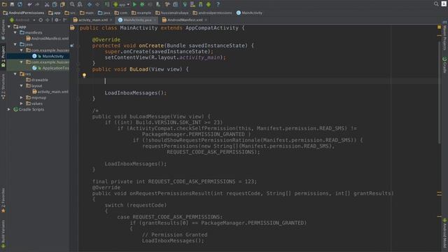Click the project panel settings gear icon
The width and height of the screenshot is (448, 252).
[57, 20]
